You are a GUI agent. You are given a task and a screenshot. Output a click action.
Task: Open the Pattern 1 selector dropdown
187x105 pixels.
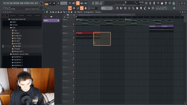click(107, 8)
